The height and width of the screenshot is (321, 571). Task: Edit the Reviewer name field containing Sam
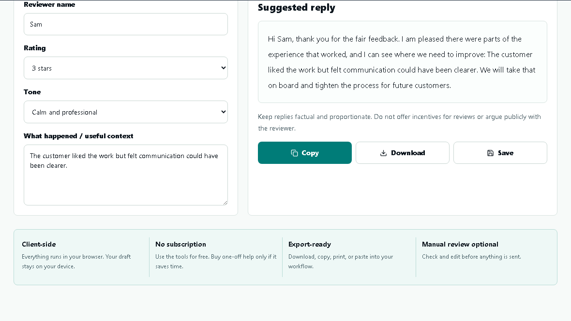click(126, 24)
